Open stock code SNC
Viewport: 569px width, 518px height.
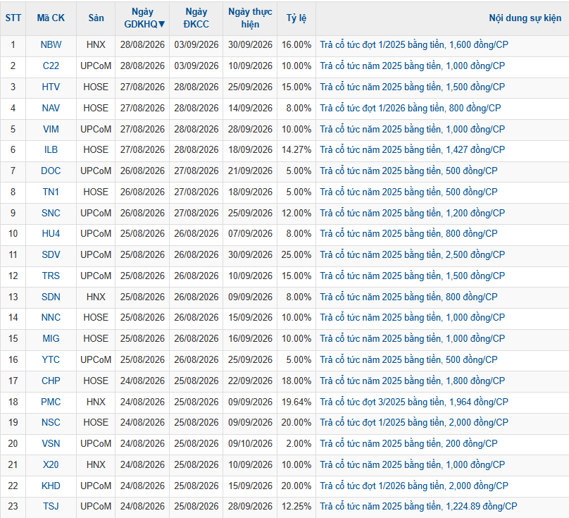51,213
